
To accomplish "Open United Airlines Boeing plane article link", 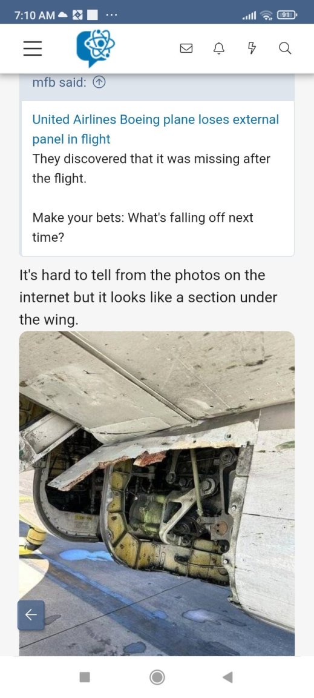I will coord(155,129).
